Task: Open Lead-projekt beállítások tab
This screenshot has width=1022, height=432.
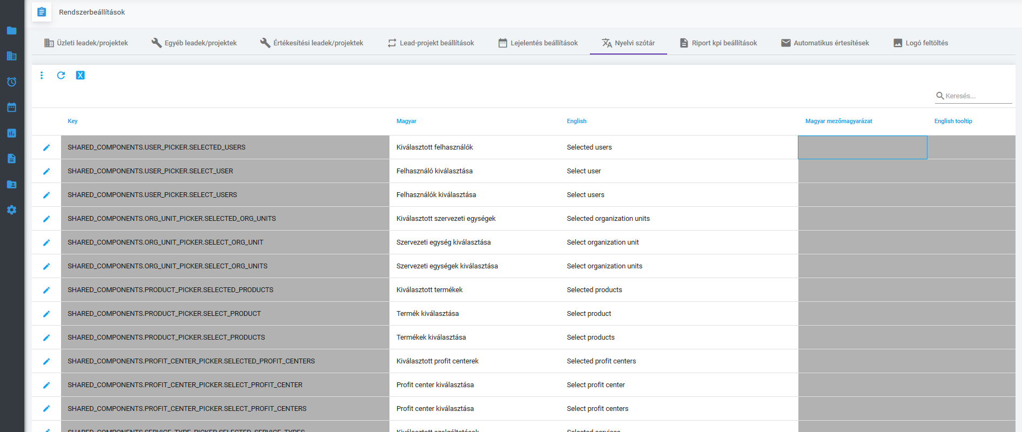Action: (431, 43)
